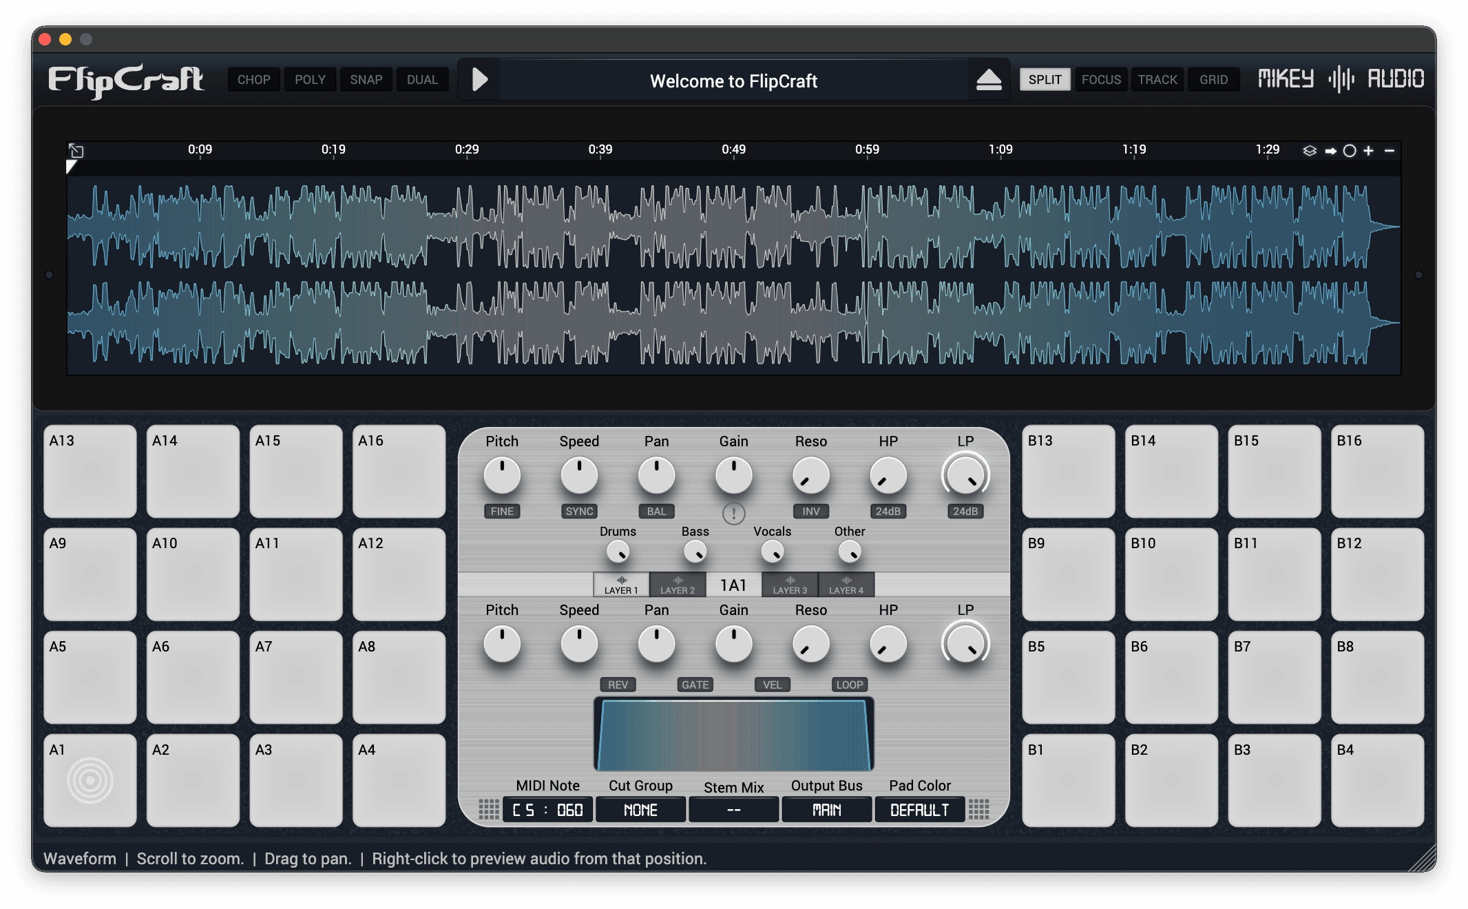Click the exclamation warning icon under Gain
The width and height of the screenshot is (1468, 909).
pos(733,513)
